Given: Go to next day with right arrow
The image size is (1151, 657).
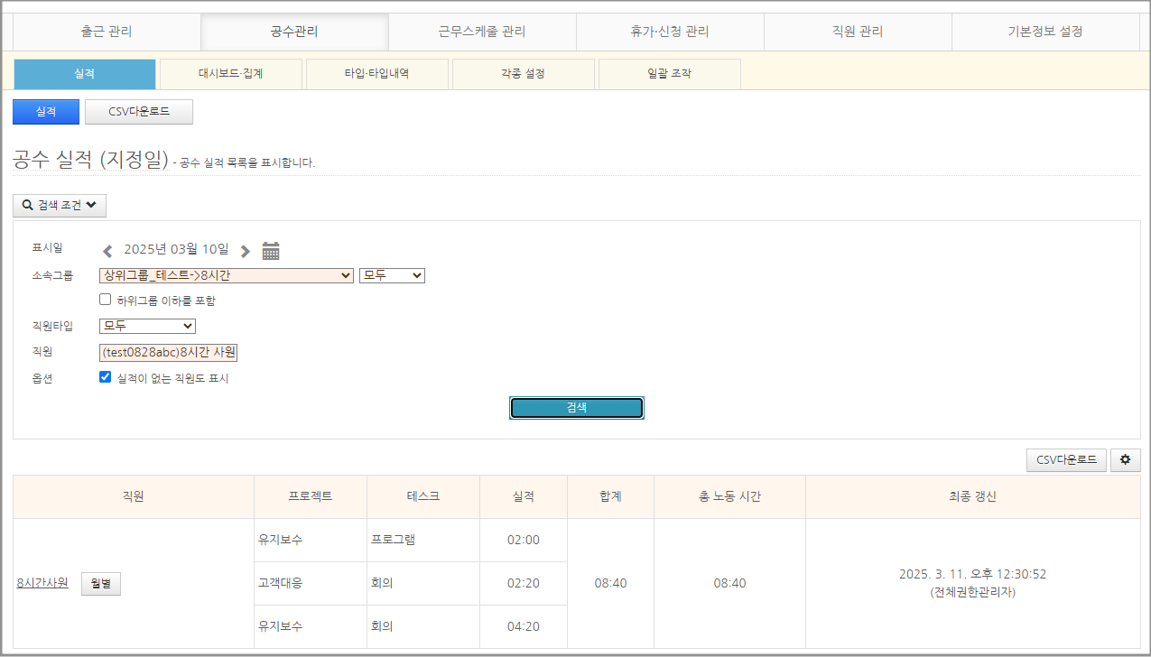Looking at the screenshot, I should [245, 251].
